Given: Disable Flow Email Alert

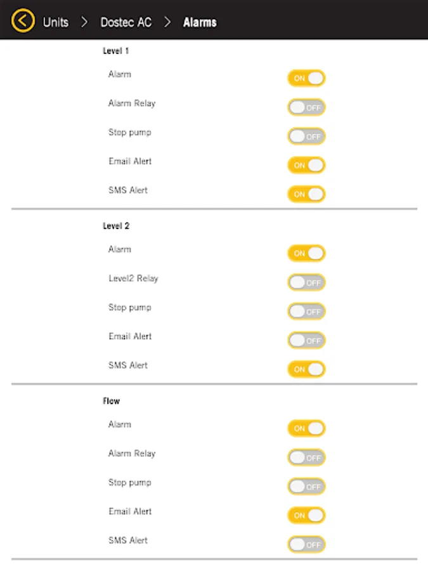Looking at the screenshot, I should pyautogui.click(x=306, y=516).
